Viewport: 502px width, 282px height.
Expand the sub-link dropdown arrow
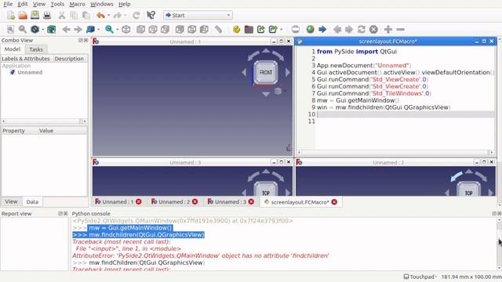point(281,30)
